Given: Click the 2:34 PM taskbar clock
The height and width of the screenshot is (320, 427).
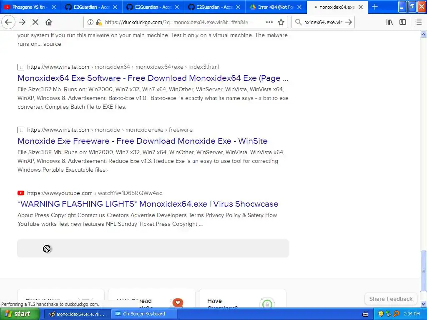Looking at the screenshot, I should coord(412,314).
